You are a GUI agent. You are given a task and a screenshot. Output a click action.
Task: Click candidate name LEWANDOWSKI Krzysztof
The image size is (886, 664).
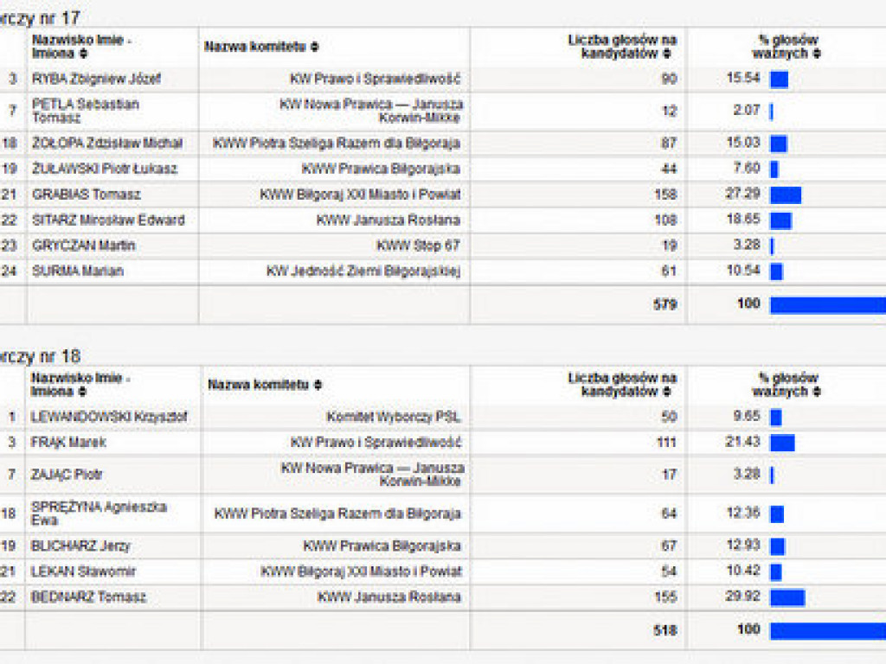(108, 418)
